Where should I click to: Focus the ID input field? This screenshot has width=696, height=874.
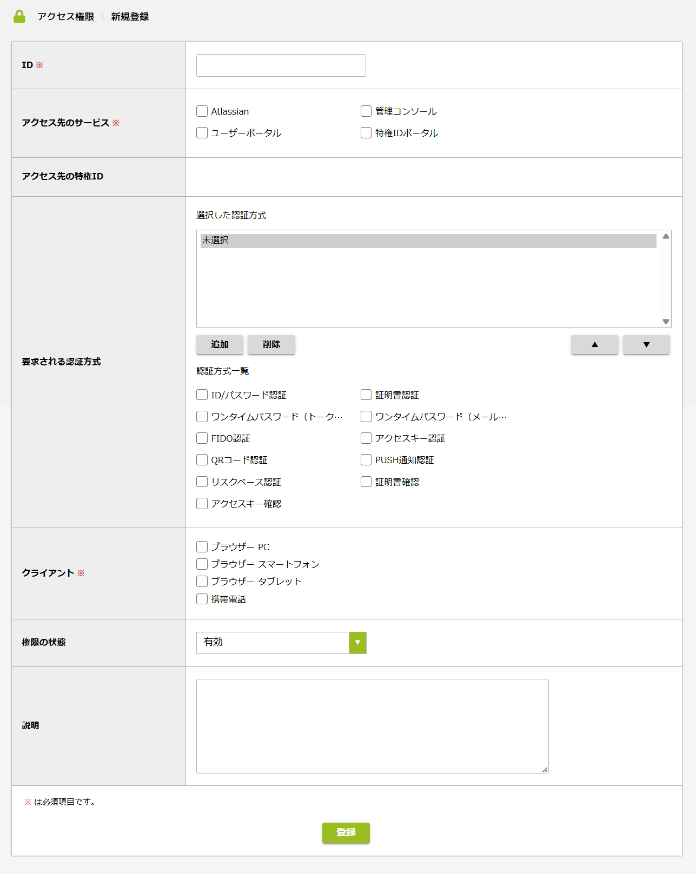(281, 65)
